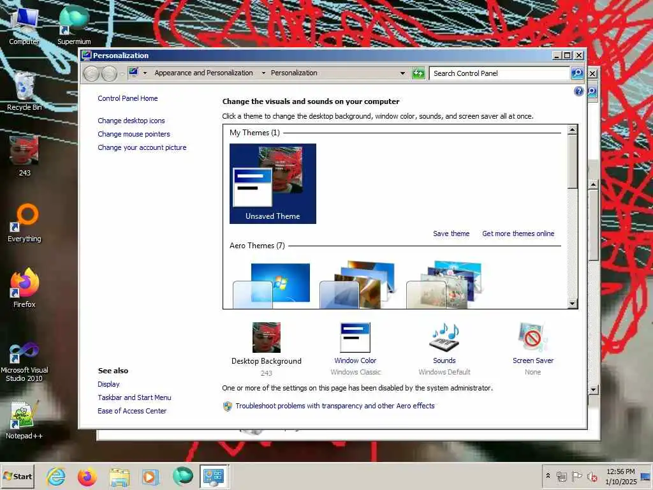The width and height of the screenshot is (653, 490).
Task: Open the Supermium desktop shortcut
Action: 74,25
